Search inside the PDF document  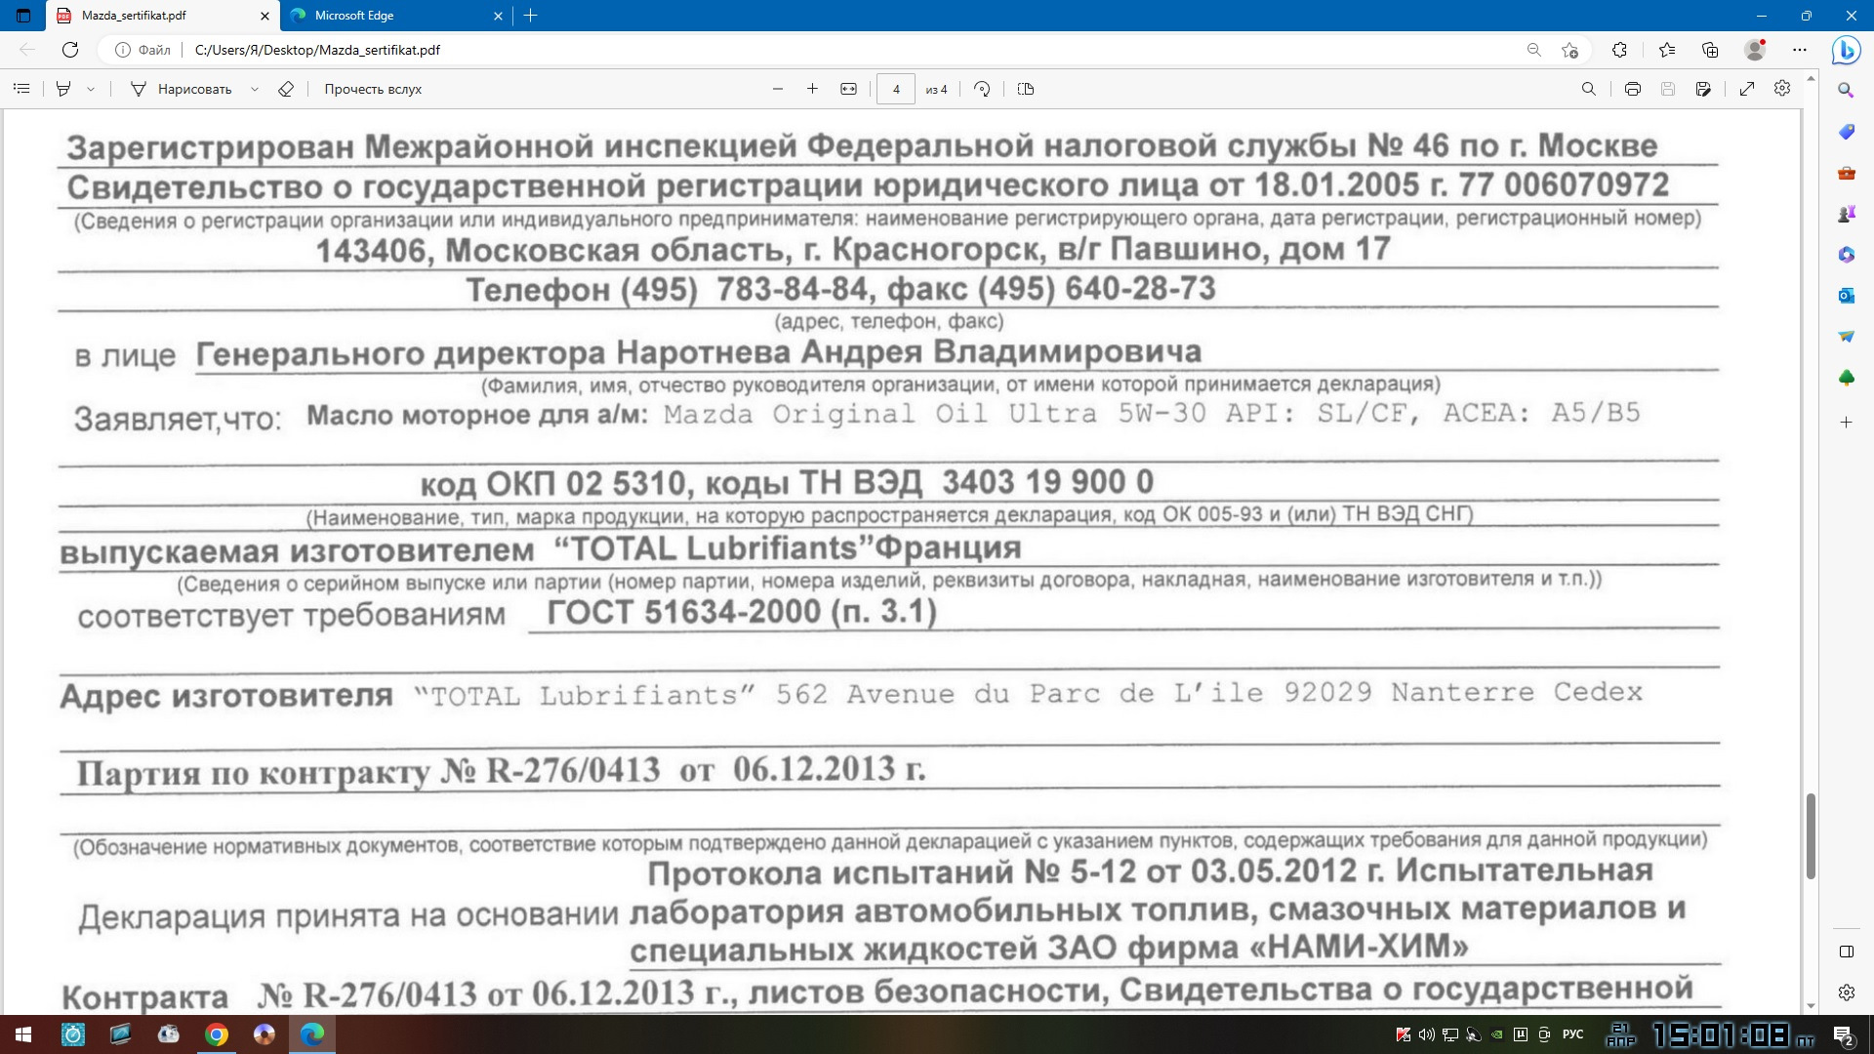(x=1589, y=89)
